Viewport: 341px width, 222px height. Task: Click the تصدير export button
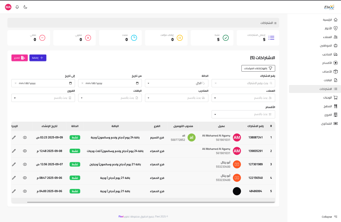(x=20, y=58)
